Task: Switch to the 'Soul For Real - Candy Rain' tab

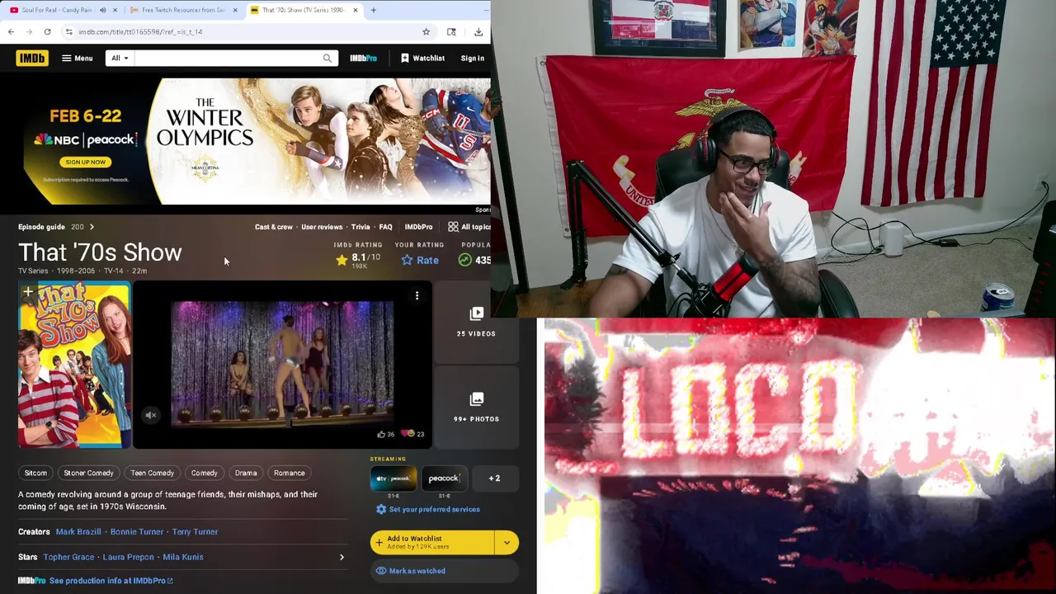Action: click(58, 10)
